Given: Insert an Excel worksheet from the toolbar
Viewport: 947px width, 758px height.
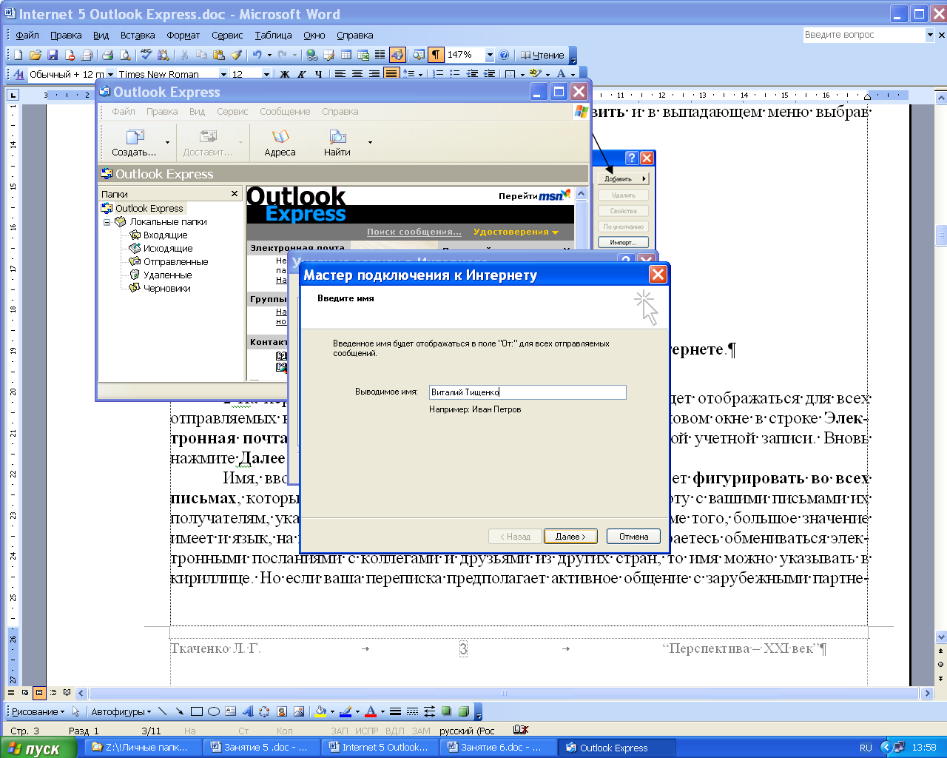Looking at the screenshot, I should pyautogui.click(x=363, y=55).
